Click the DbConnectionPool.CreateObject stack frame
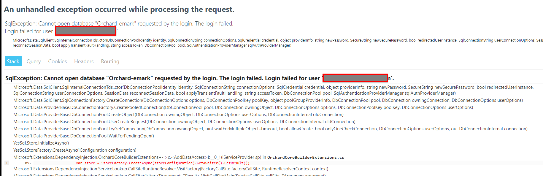This screenshot has height=176, width=543. pyautogui.click(x=119, y=114)
